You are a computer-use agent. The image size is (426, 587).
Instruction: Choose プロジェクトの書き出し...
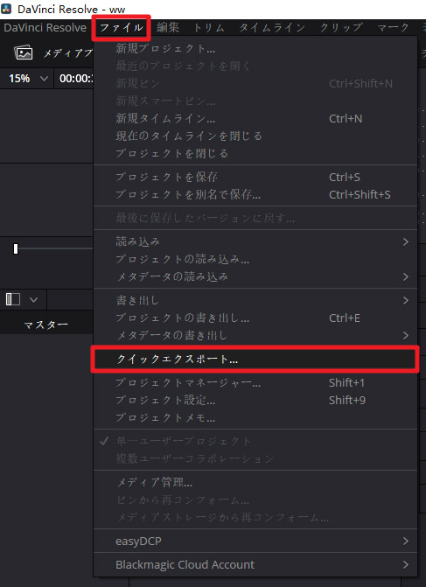[x=255, y=318]
